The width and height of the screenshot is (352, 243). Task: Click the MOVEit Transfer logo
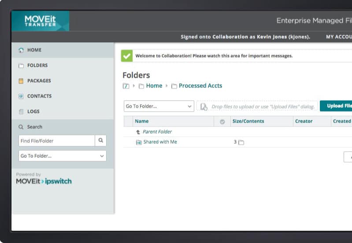point(41,21)
